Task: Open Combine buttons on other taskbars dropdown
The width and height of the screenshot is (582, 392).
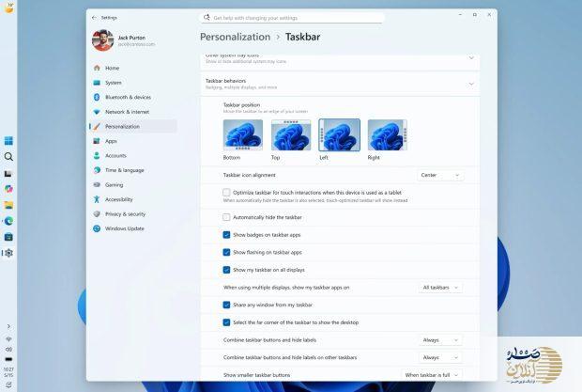Action: click(x=440, y=357)
